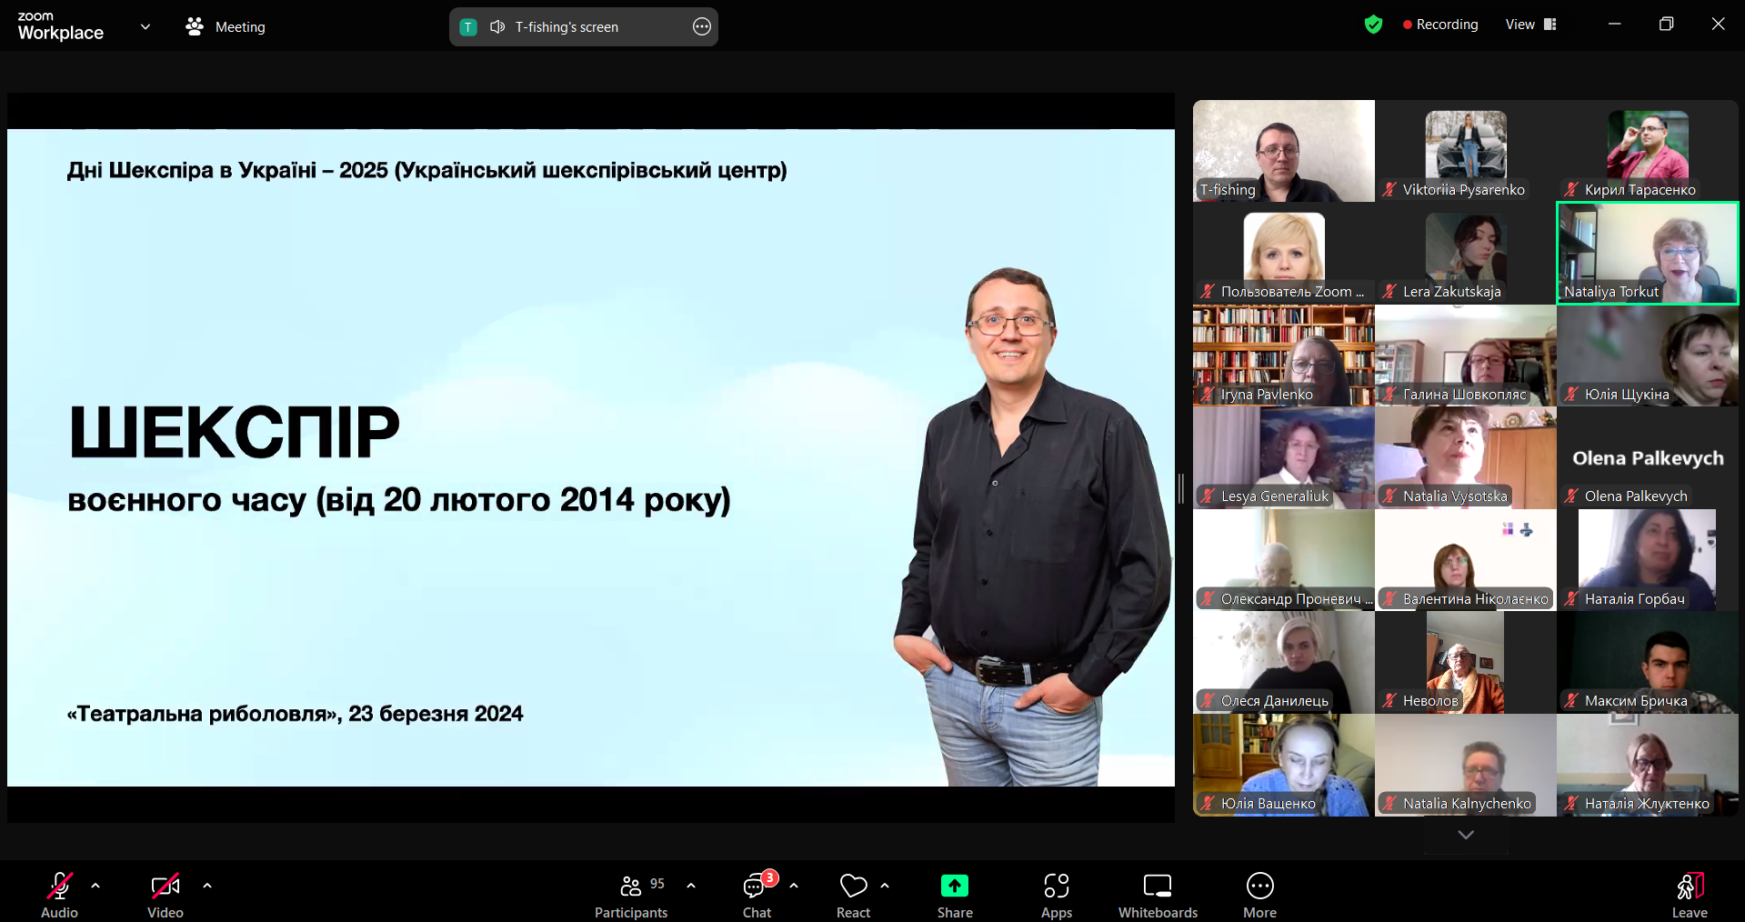Expand the Zoom Workplace dropdown chevron
Screen dimensions: 1745x922
click(x=145, y=27)
